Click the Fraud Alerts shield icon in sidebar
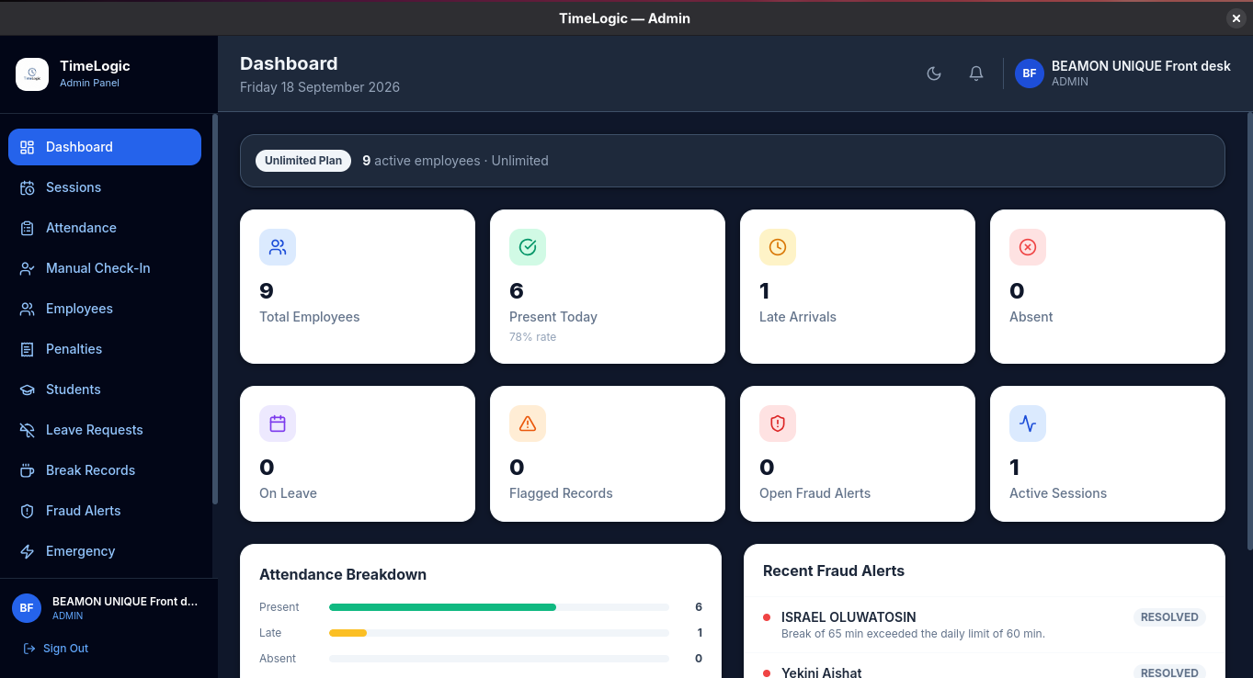This screenshot has height=678, width=1253. 27,511
